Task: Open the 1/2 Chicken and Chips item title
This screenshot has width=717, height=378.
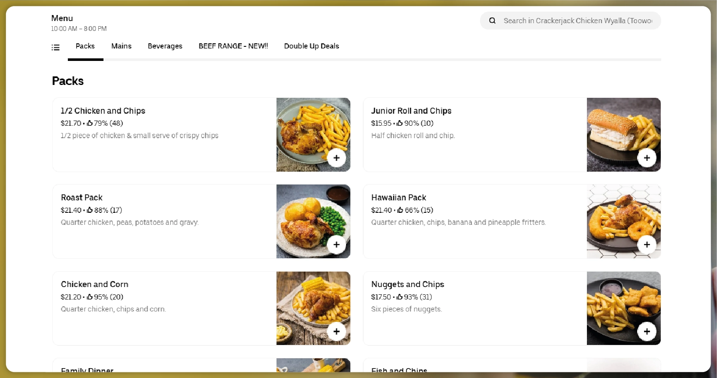Action: 103,111
